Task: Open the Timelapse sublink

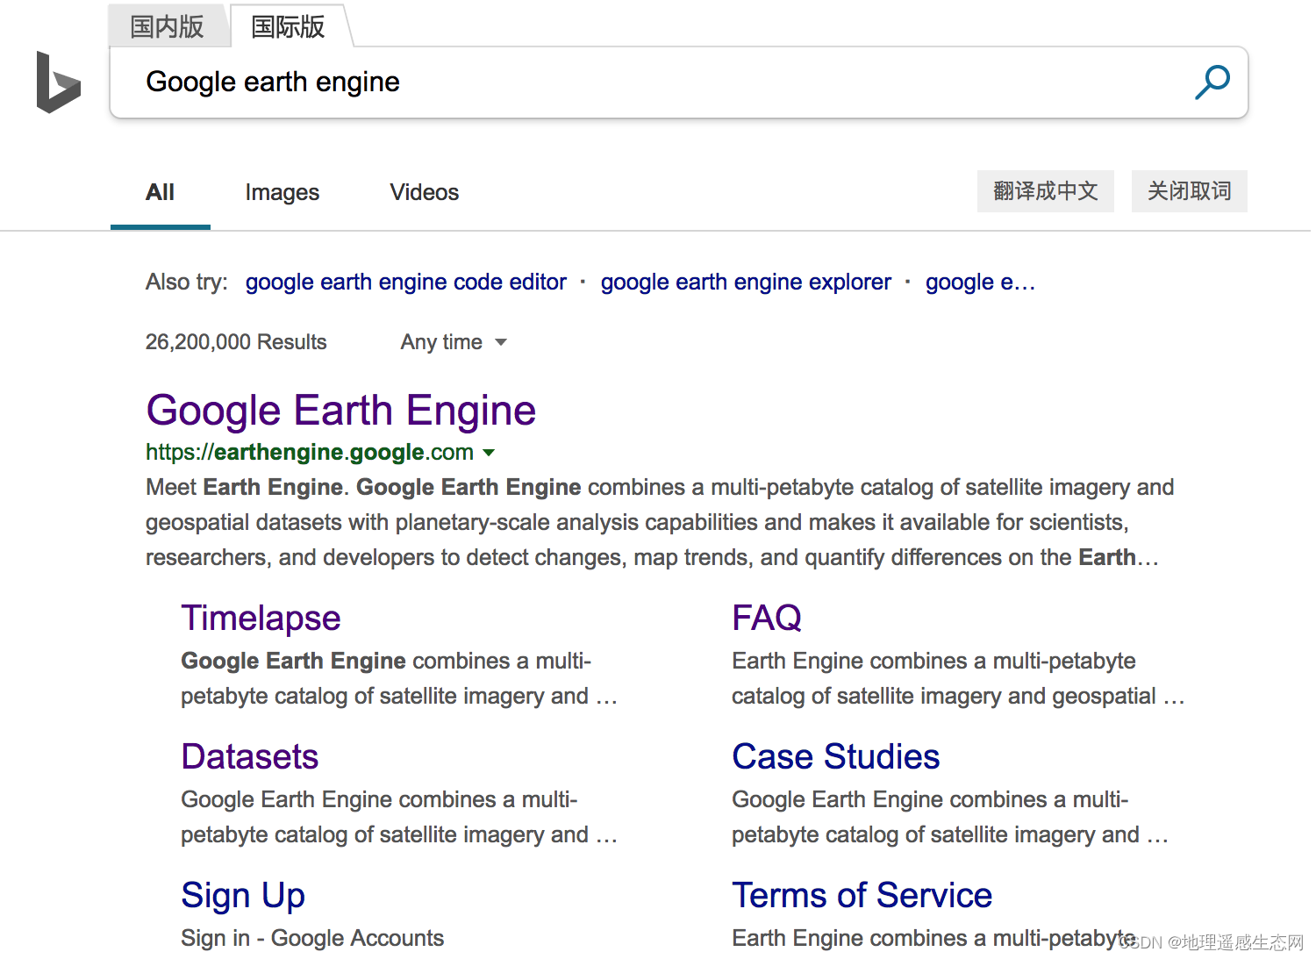Action: click(x=261, y=619)
